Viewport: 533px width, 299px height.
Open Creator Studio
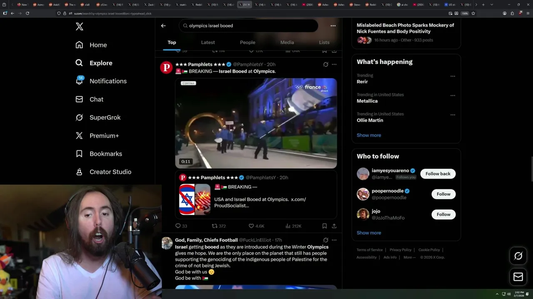[103, 172]
